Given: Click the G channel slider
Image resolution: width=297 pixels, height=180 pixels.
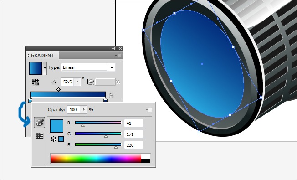Looking at the screenshot, I should click(98, 134).
